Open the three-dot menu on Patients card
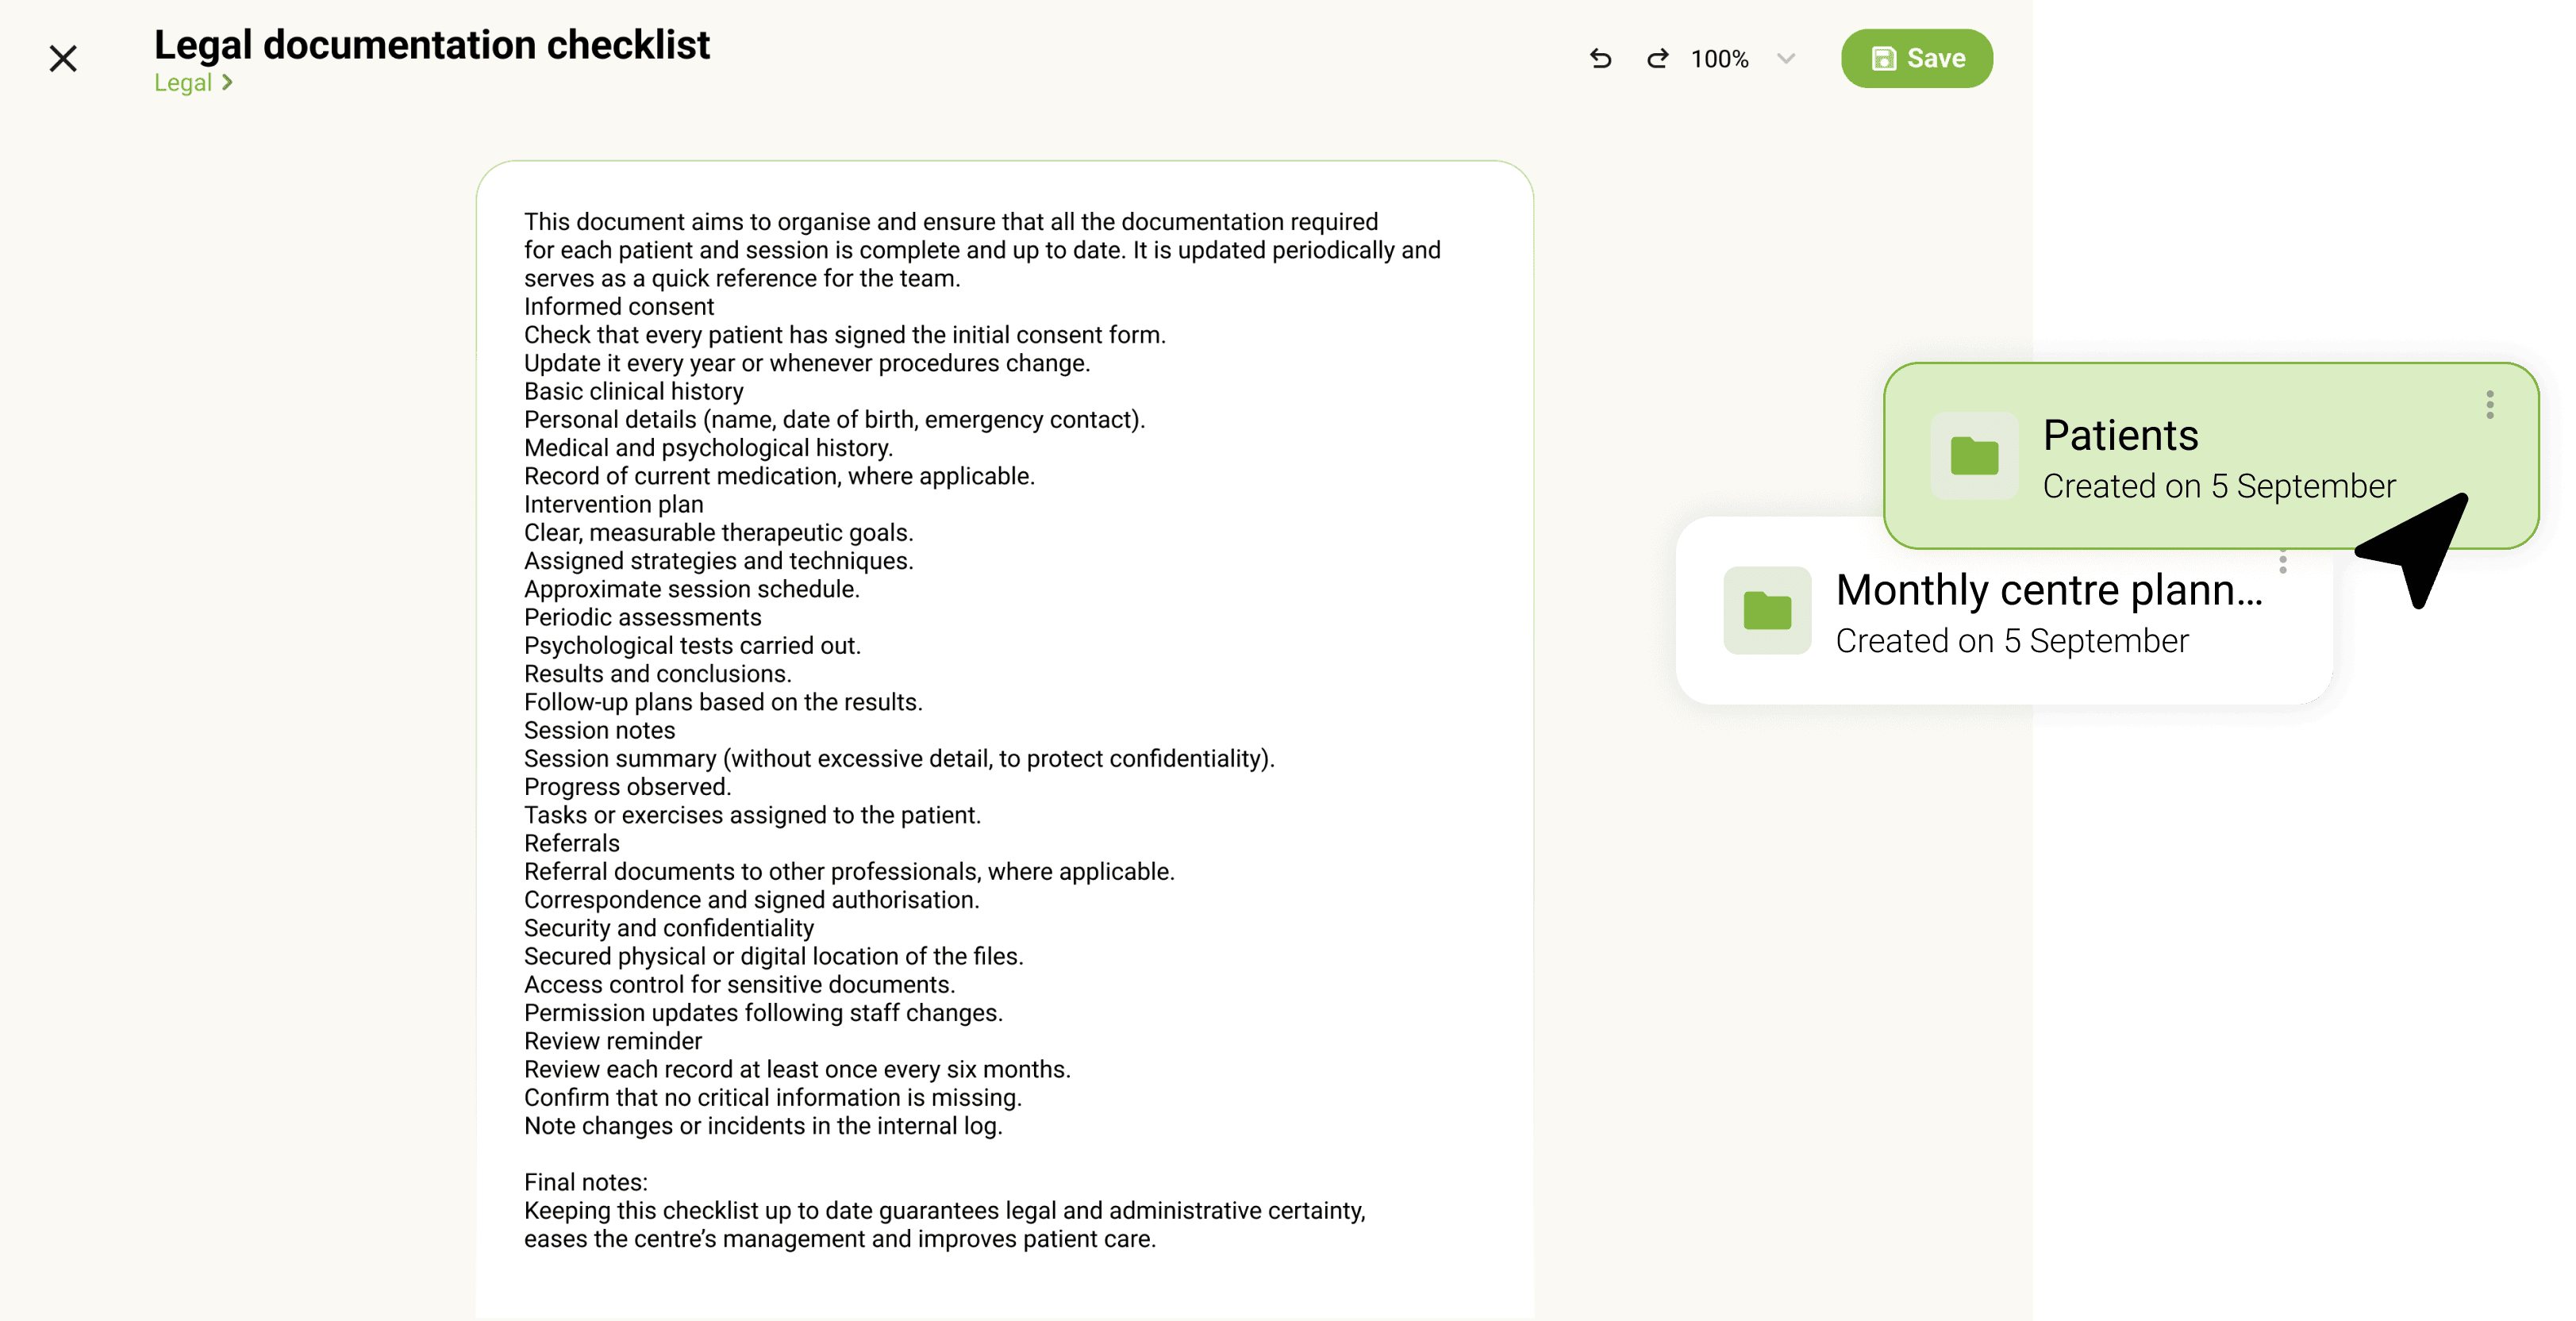 [x=2489, y=405]
